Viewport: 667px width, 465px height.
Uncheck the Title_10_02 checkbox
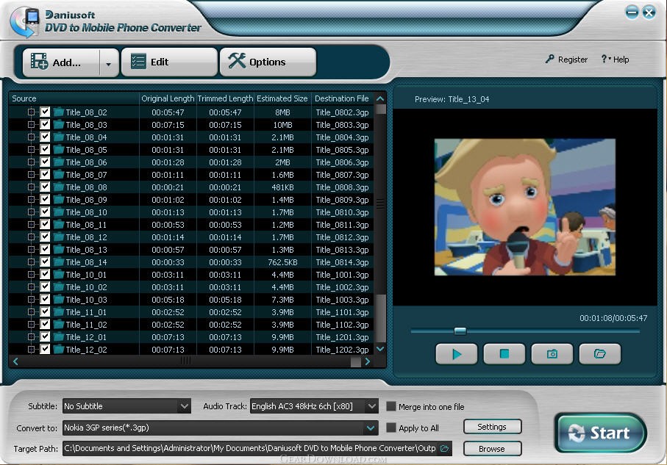pyautogui.click(x=45, y=286)
